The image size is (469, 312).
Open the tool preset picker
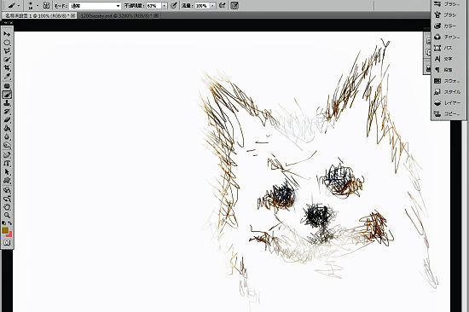click(14, 5)
